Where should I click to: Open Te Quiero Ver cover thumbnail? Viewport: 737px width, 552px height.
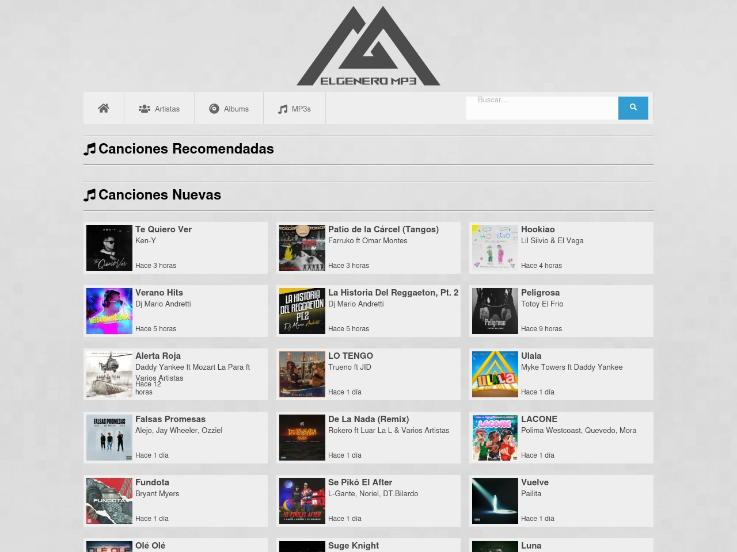(109, 248)
